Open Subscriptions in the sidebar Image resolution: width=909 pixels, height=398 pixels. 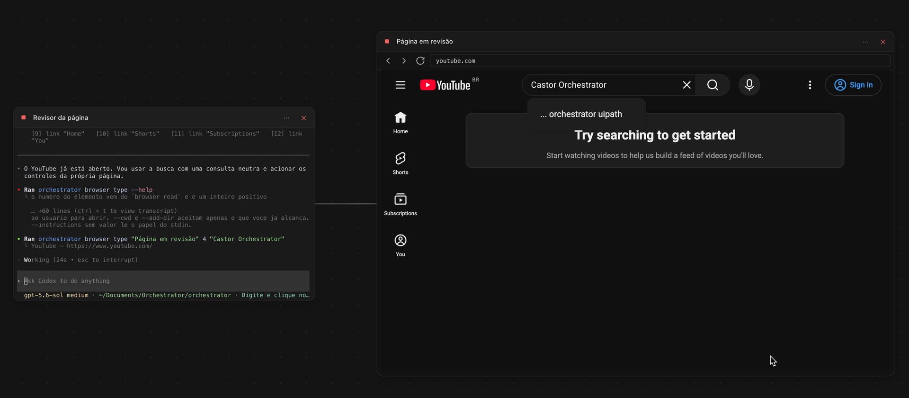pyautogui.click(x=401, y=205)
